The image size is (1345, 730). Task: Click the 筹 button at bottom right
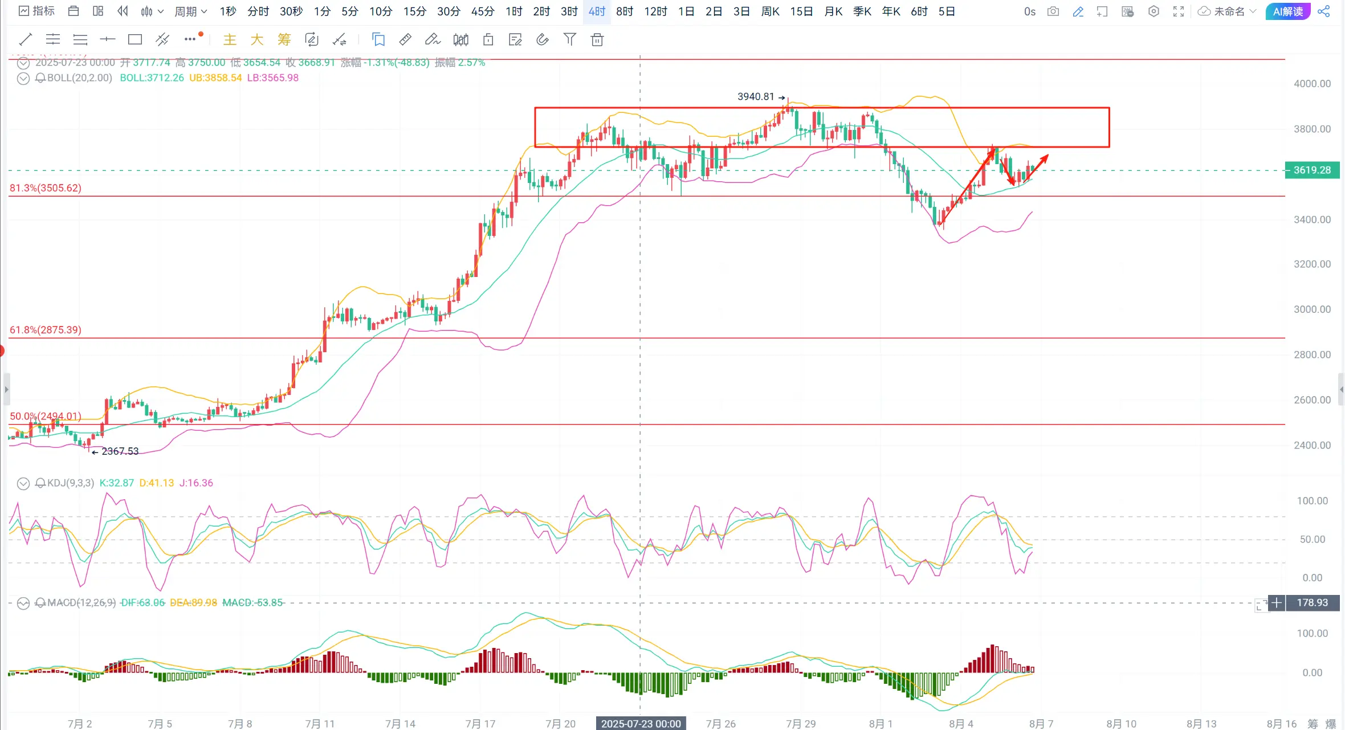[x=1313, y=724]
